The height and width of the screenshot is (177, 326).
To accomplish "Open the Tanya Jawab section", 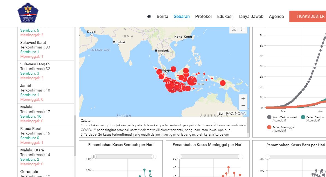I will [251, 17].
